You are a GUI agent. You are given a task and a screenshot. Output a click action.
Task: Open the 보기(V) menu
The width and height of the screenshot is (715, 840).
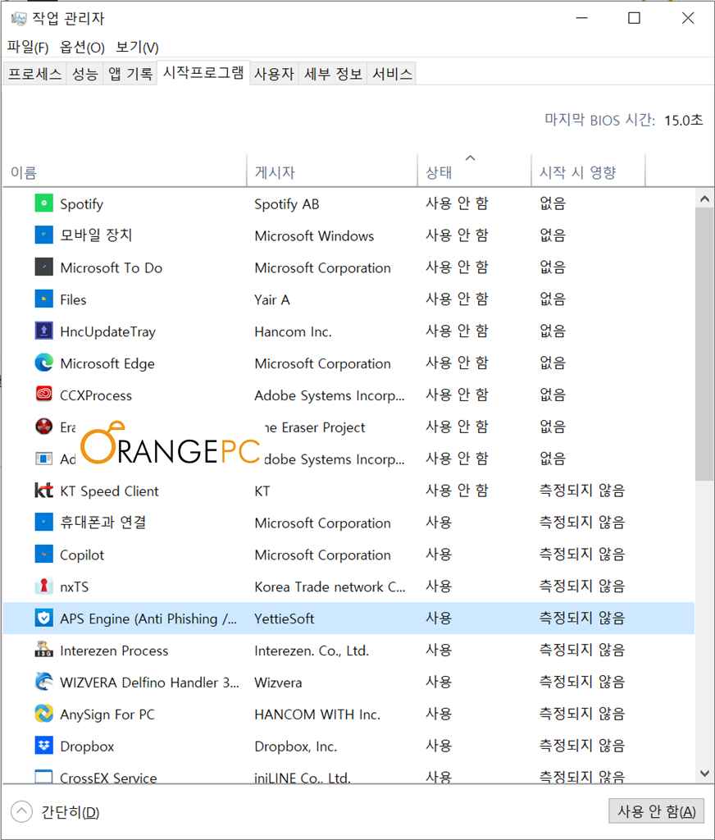point(137,47)
